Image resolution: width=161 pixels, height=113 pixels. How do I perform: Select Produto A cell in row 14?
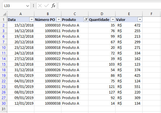75,59
